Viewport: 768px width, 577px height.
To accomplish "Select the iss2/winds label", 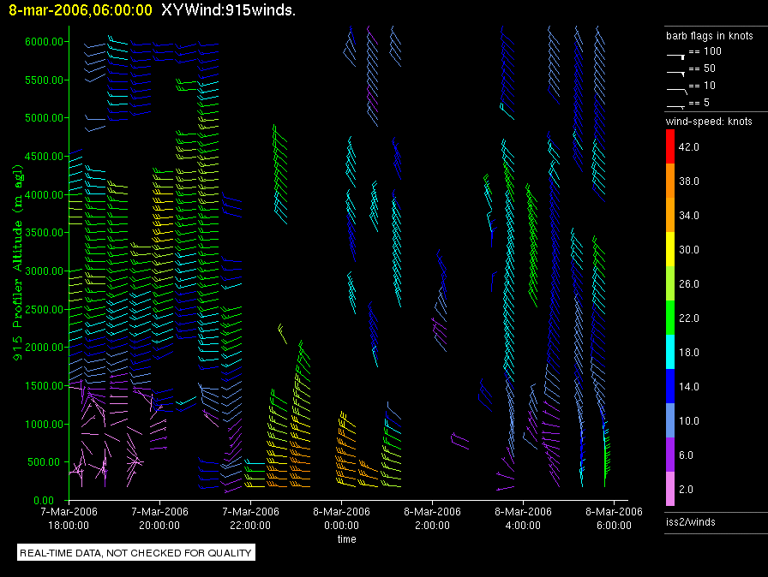I will [690, 521].
